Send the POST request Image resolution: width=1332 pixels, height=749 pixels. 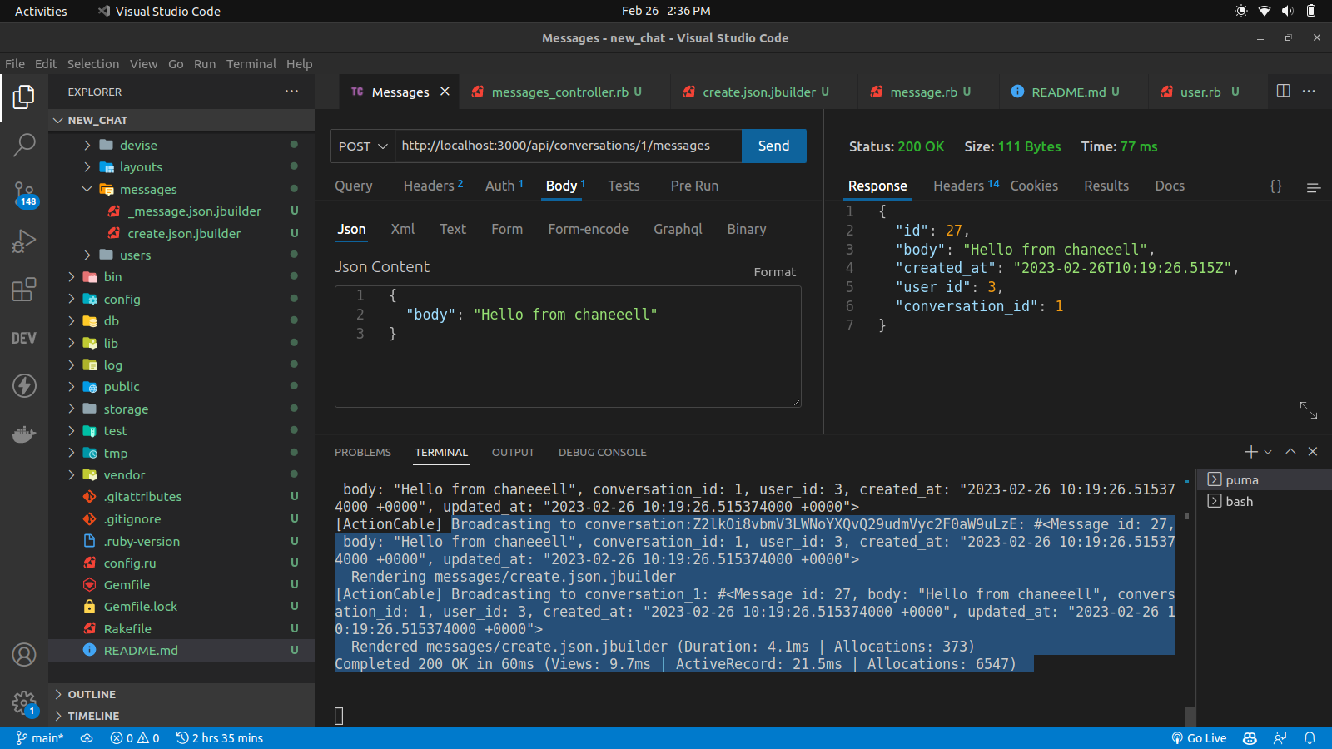pyautogui.click(x=773, y=146)
